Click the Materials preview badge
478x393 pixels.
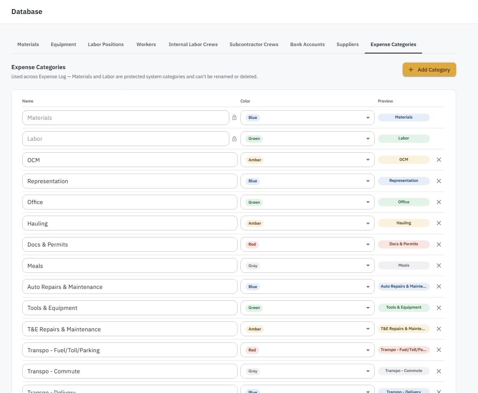(x=403, y=117)
